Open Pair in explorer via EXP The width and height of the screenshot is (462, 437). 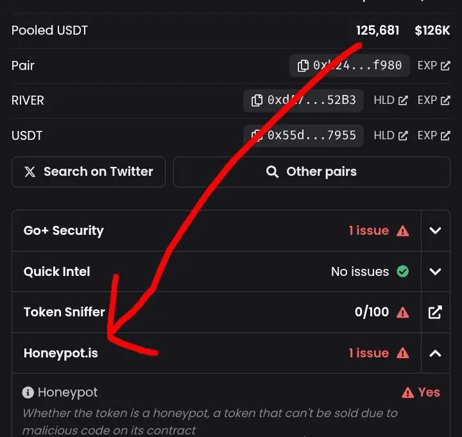(434, 65)
